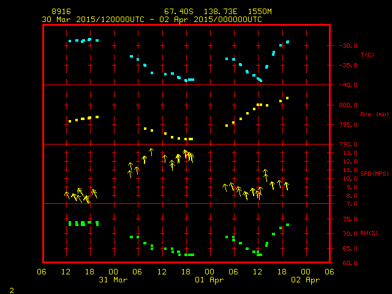
Task: Click the '02 Apr' date label
Action: 306,281
